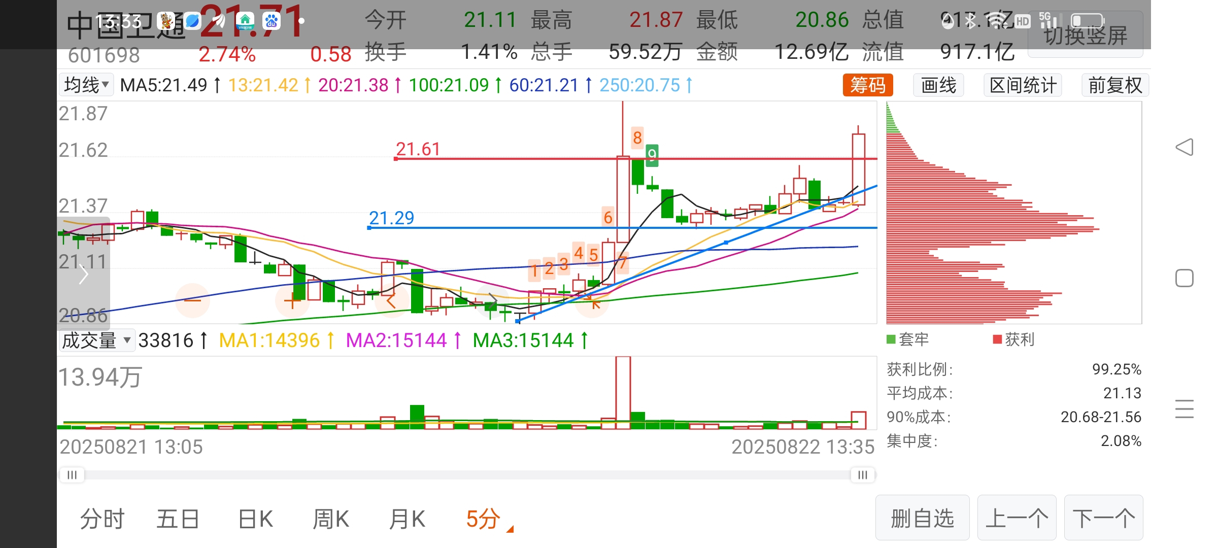Click the 90%成本 20.68-21.56 value
Screen dimensions: 1218x548
tap(1101, 417)
